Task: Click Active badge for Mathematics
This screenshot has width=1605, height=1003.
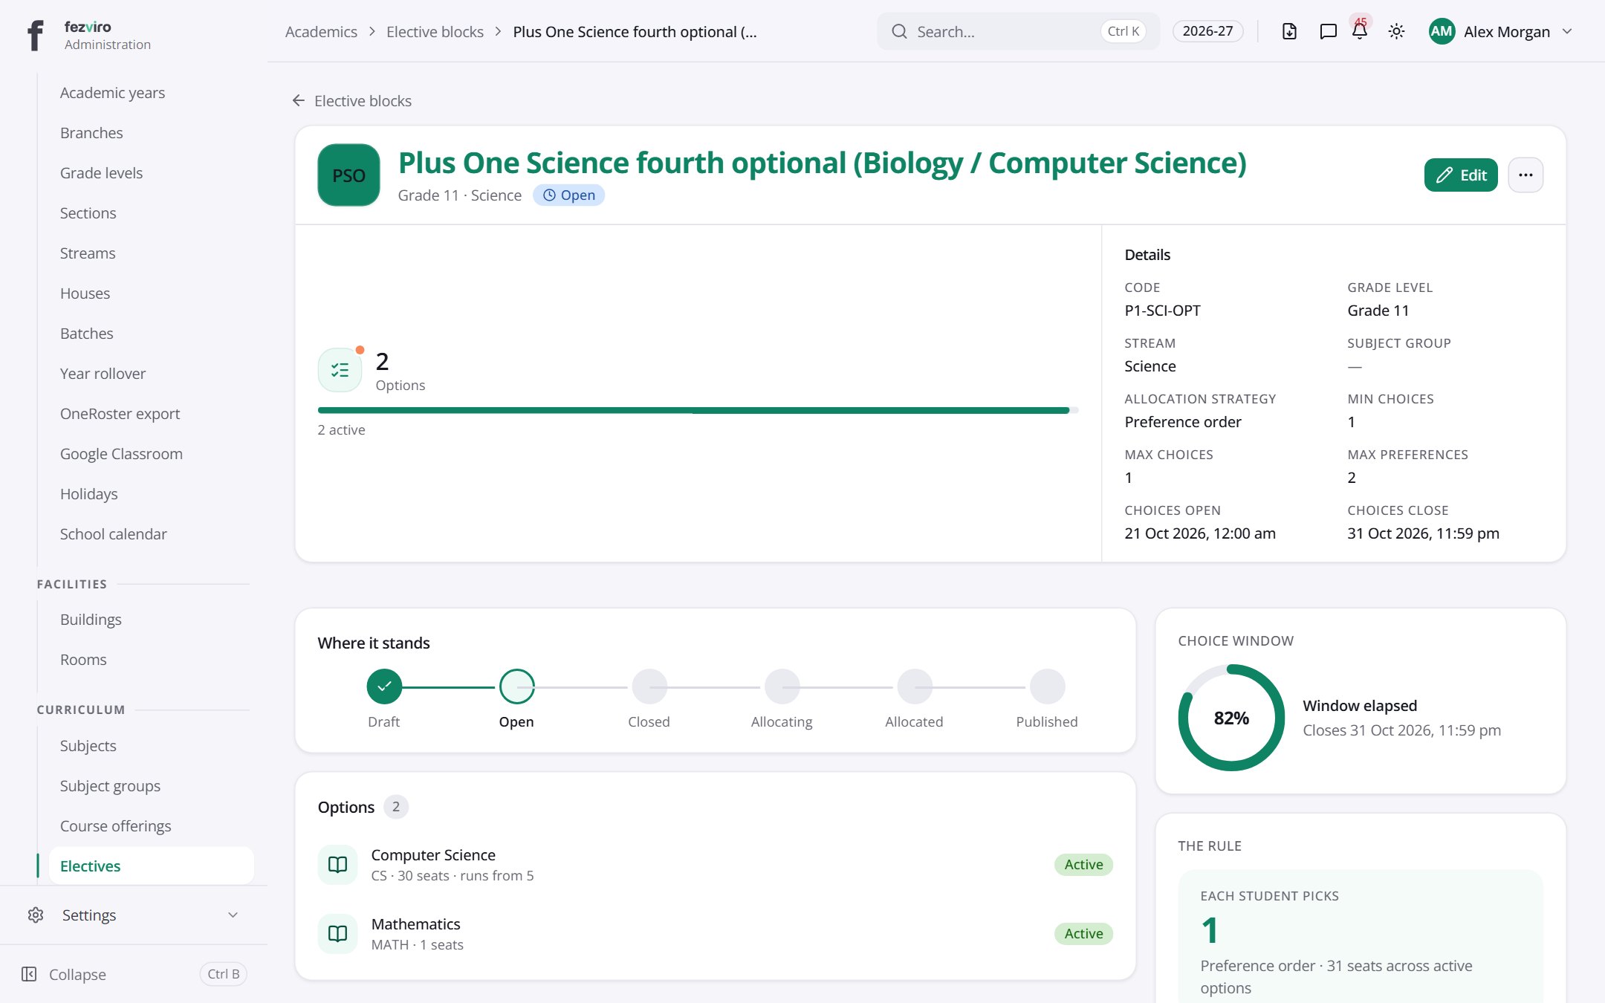Action: coord(1083,934)
